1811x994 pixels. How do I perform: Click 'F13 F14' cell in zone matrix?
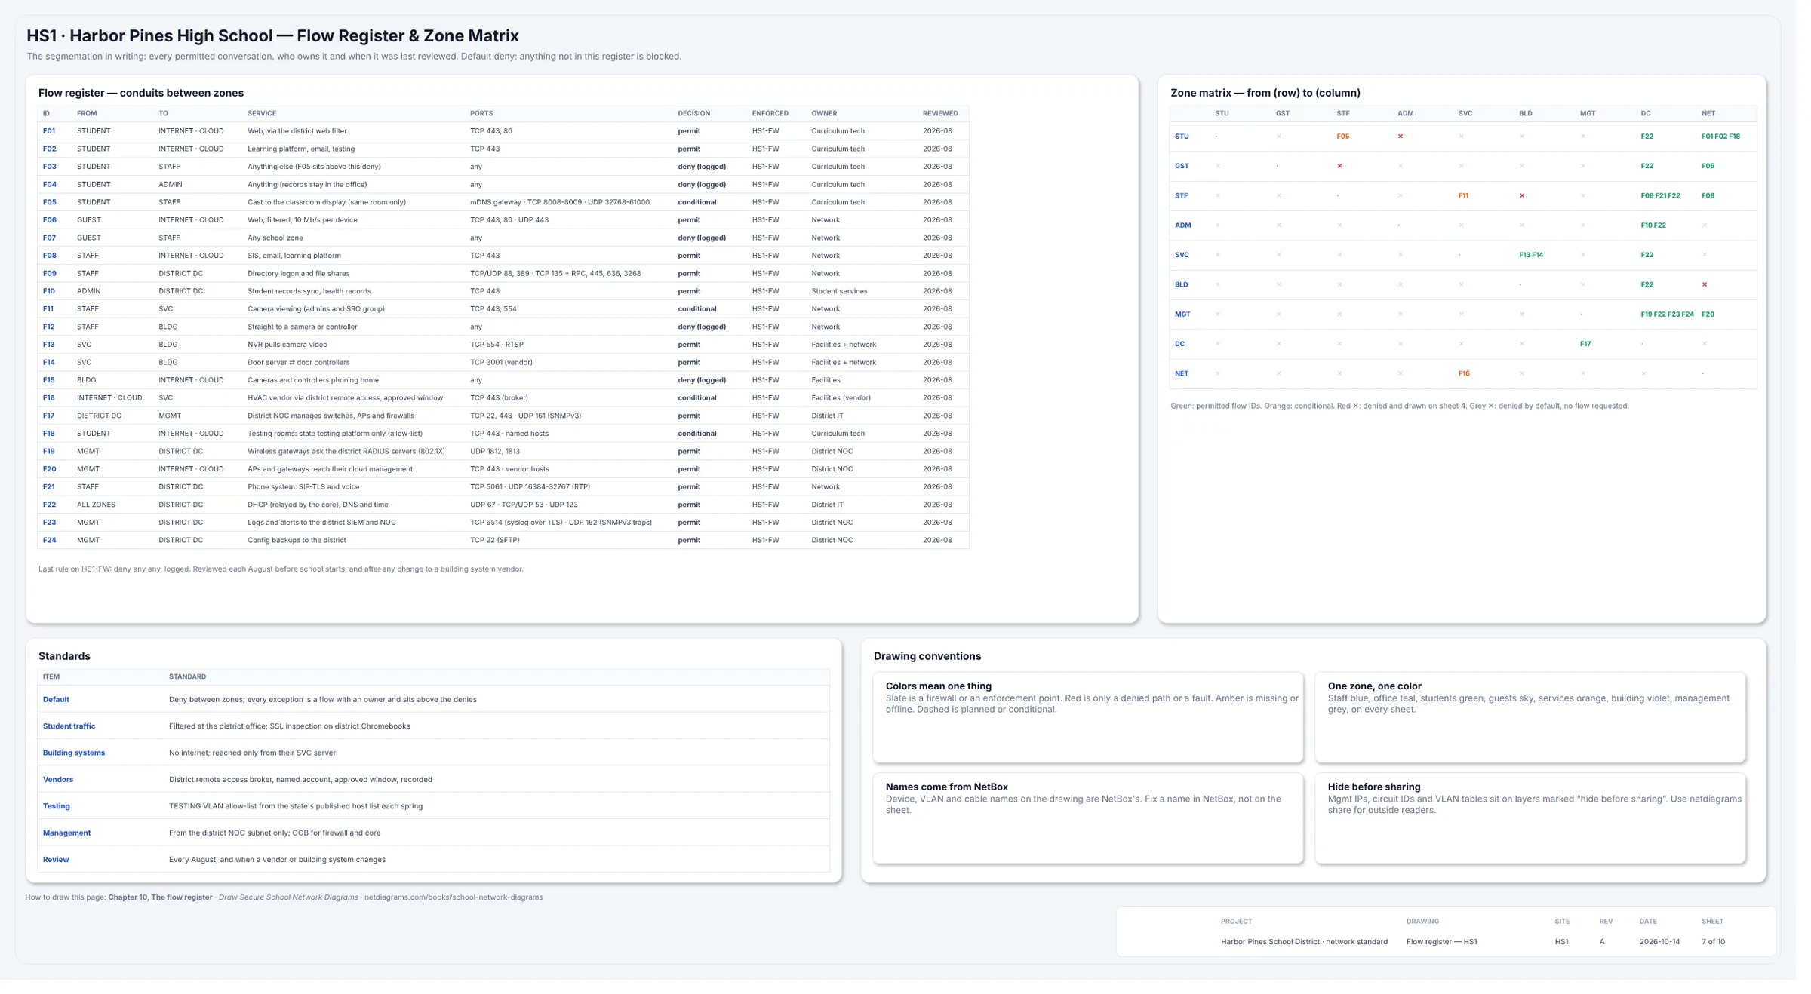click(1531, 255)
